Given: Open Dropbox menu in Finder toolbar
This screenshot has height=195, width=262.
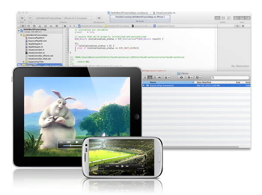Looking at the screenshot, I should point(198,77).
